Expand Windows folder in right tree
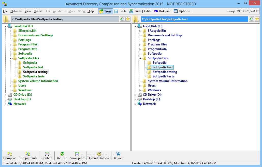This screenshot has width=262, height=167. (x=140, y=90)
